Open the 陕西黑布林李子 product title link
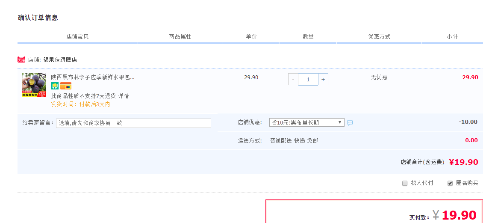The height and width of the screenshot is (223, 495). click(93, 77)
